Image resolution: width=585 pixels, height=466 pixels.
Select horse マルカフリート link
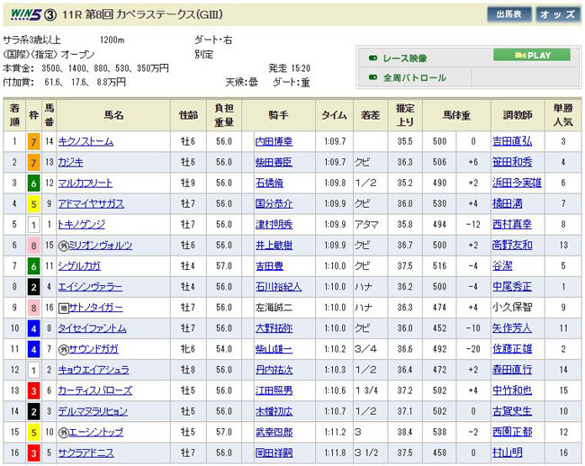85,183
